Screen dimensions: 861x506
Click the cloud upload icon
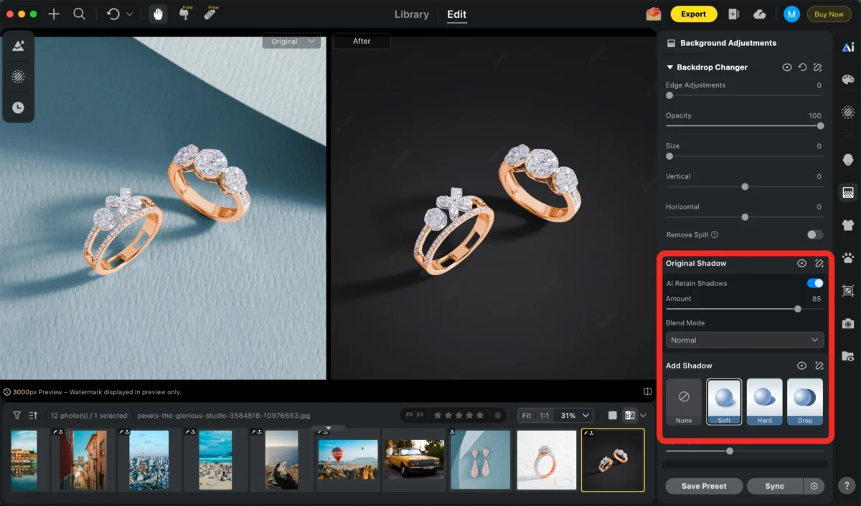(x=759, y=14)
